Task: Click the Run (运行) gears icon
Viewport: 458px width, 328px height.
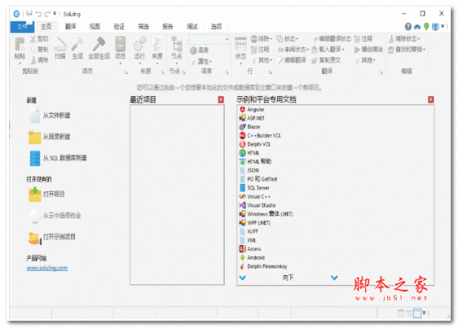Action: pyautogui.click(x=140, y=43)
